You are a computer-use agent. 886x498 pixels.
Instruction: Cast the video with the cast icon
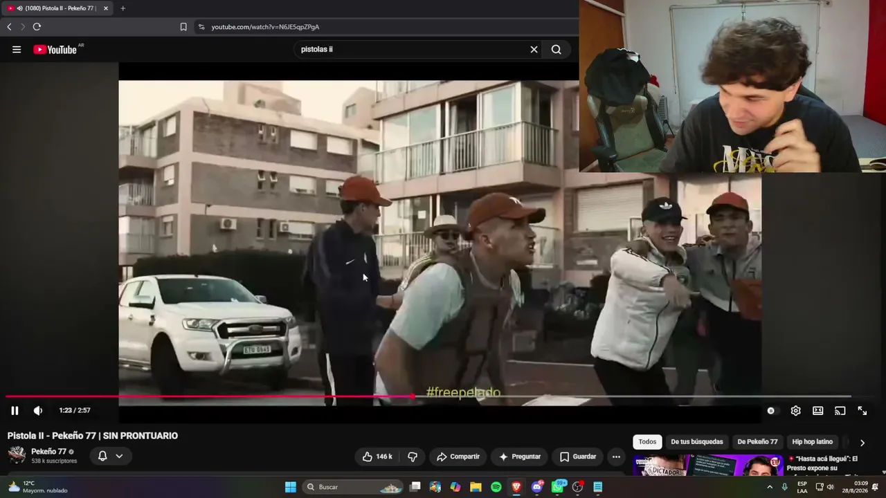coord(840,411)
